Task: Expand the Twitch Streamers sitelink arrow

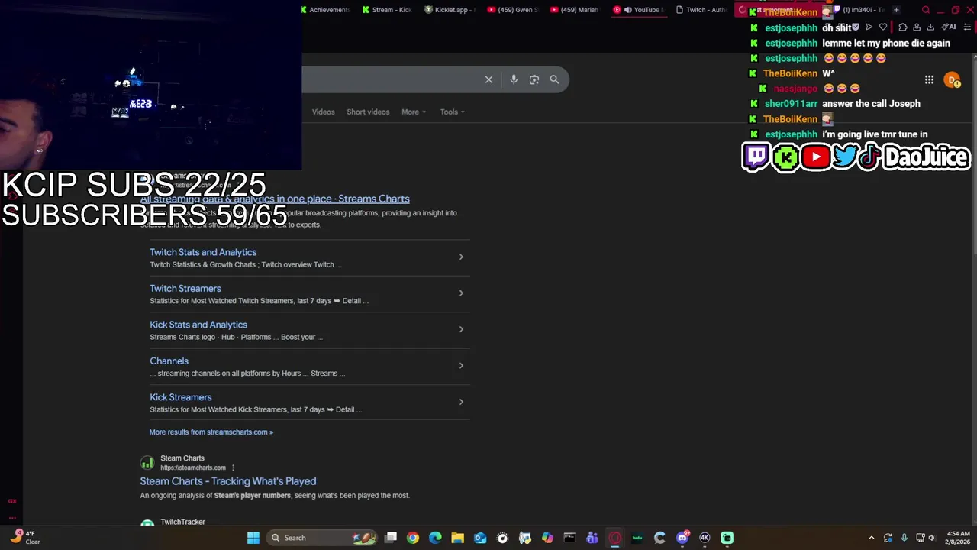Action: 461,293
